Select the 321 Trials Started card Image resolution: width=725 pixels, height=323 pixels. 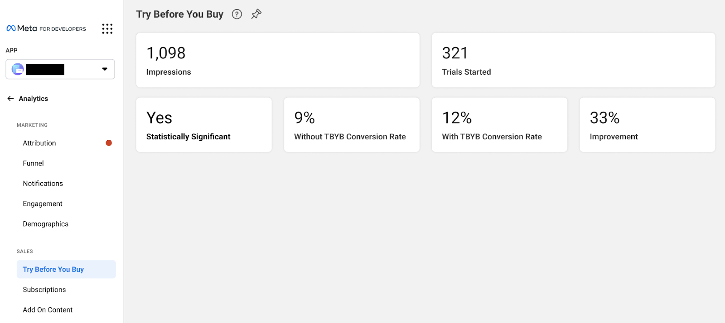[573, 60]
